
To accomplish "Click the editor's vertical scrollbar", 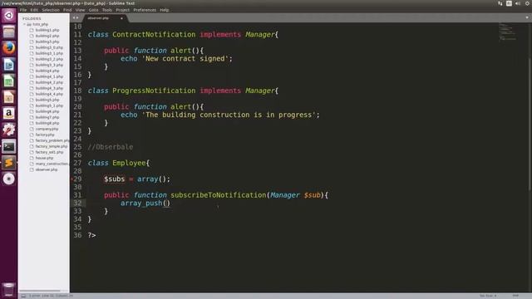I will tap(530, 124).
